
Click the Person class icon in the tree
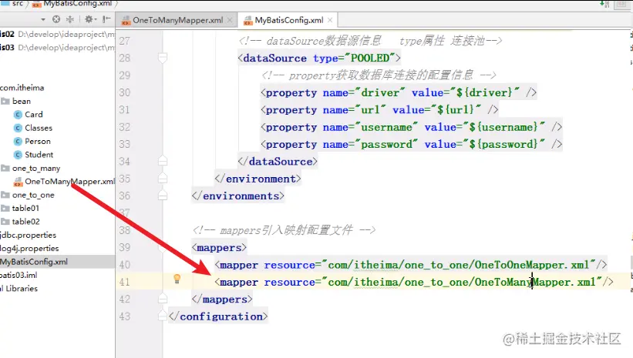click(18, 141)
